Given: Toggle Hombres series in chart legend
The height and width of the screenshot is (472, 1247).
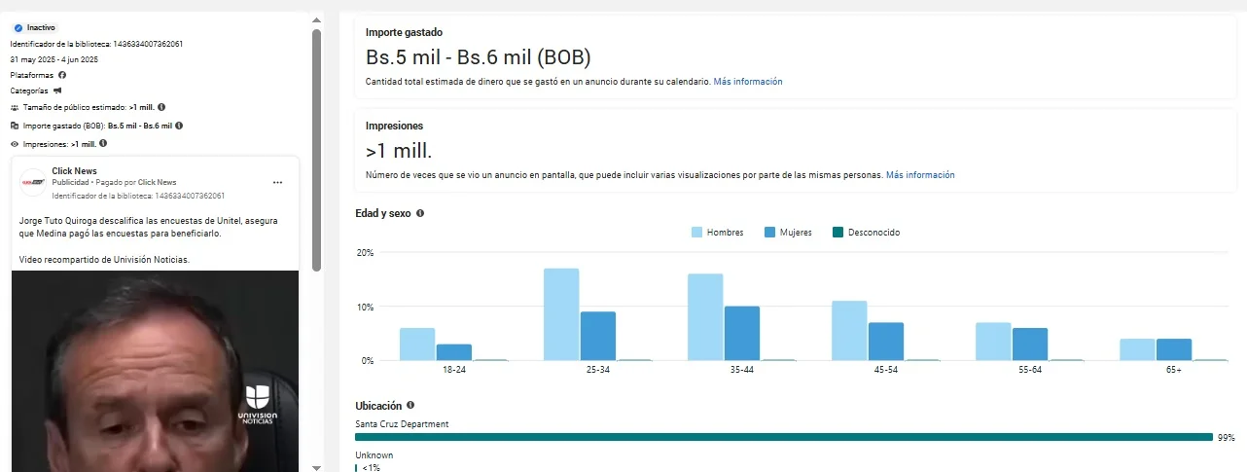Looking at the screenshot, I should tap(717, 233).
